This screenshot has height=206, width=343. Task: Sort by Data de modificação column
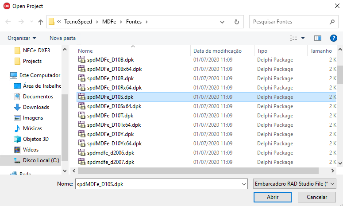pyautogui.click(x=217, y=51)
